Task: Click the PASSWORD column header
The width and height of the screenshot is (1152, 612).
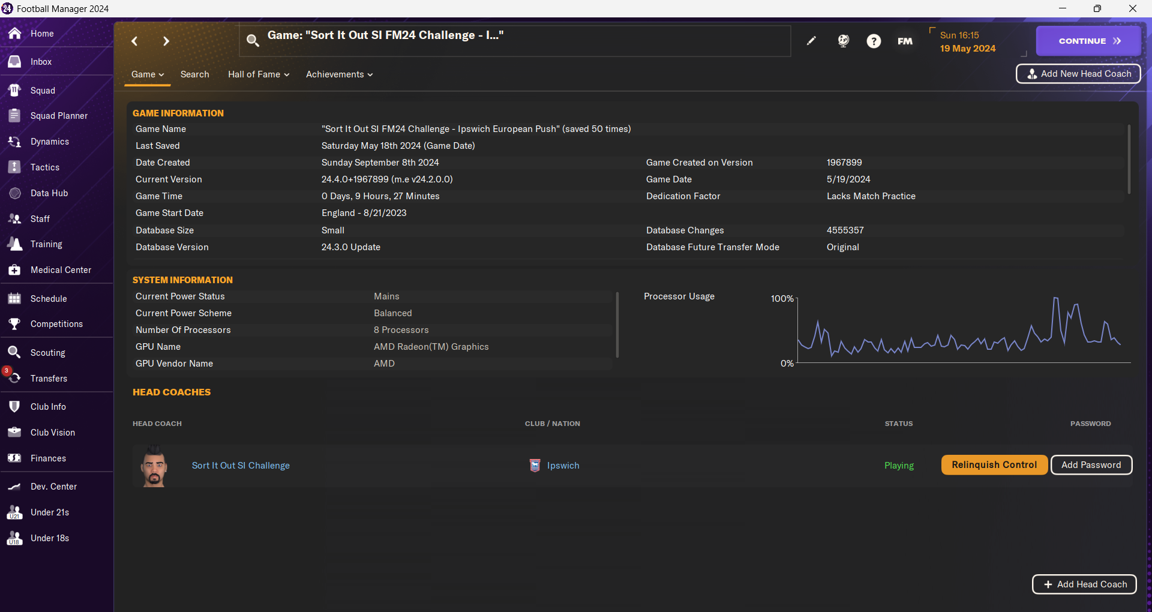Action: pos(1091,424)
